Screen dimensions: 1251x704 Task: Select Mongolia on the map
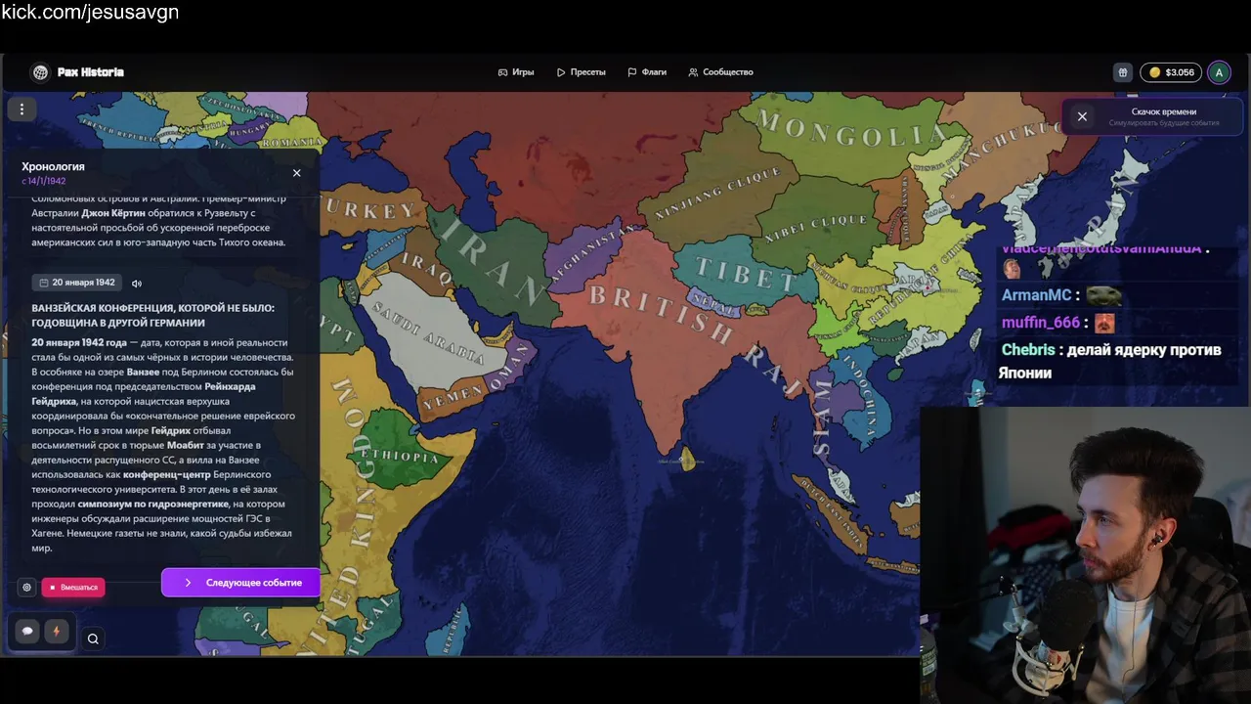click(850, 137)
